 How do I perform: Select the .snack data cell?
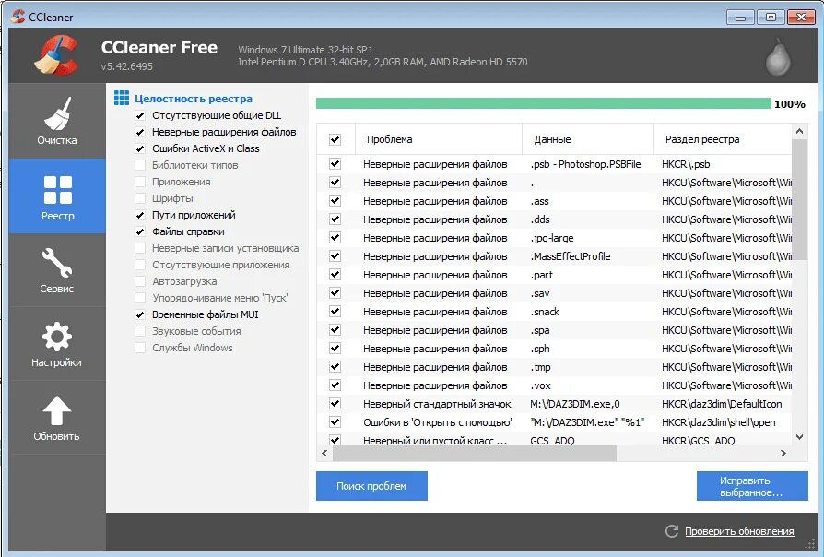click(x=545, y=312)
